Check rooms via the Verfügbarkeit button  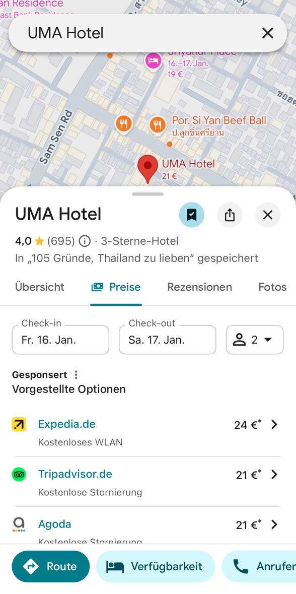[x=156, y=566]
